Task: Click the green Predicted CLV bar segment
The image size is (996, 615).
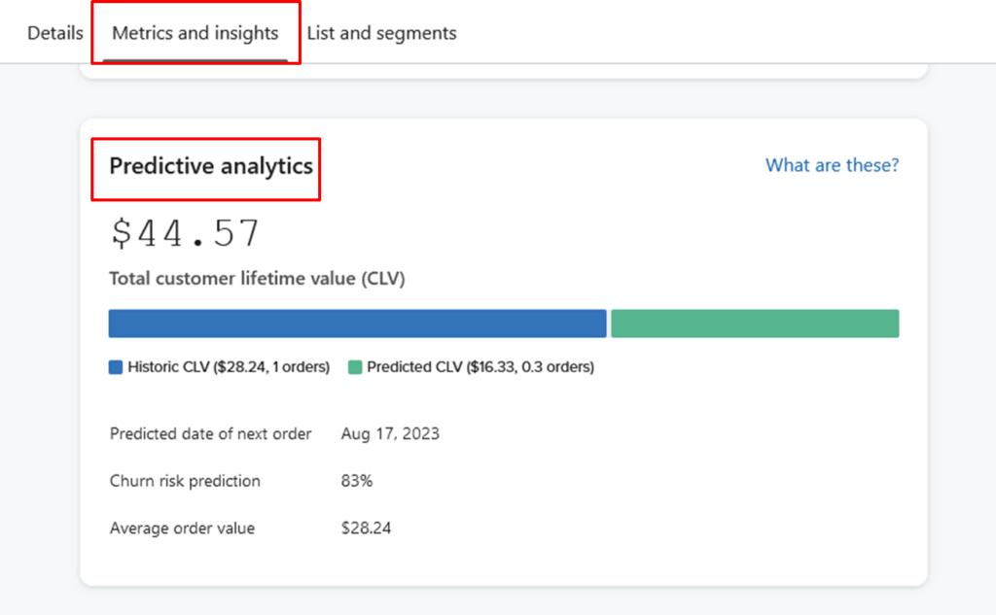Action: [x=755, y=324]
